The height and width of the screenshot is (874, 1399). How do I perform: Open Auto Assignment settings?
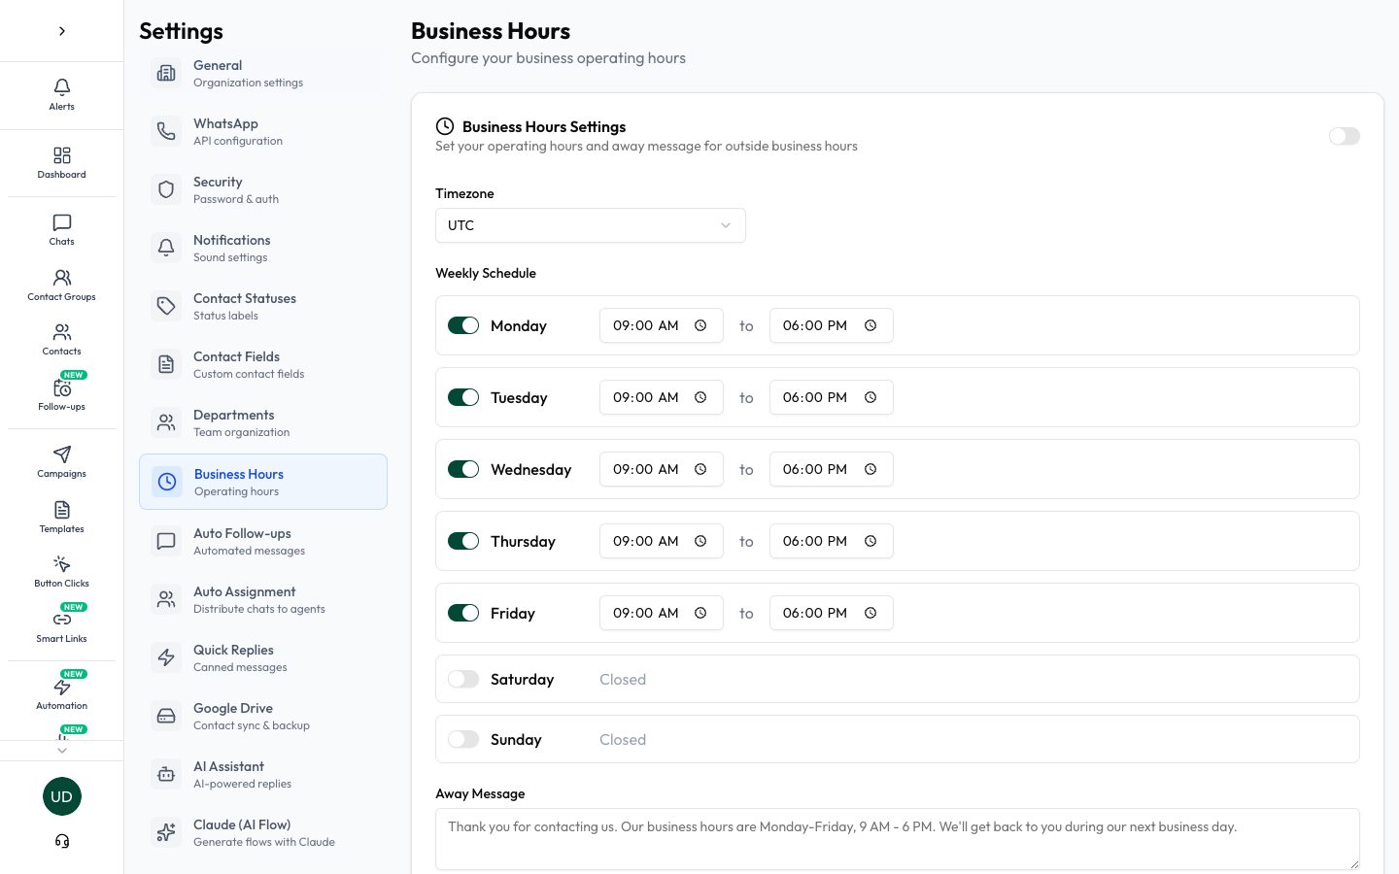(263, 599)
